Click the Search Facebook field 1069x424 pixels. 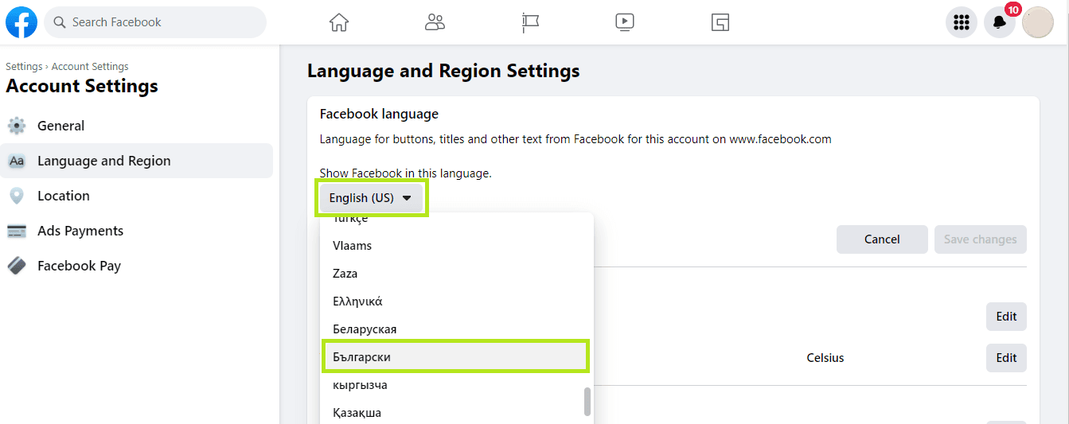click(155, 22)
